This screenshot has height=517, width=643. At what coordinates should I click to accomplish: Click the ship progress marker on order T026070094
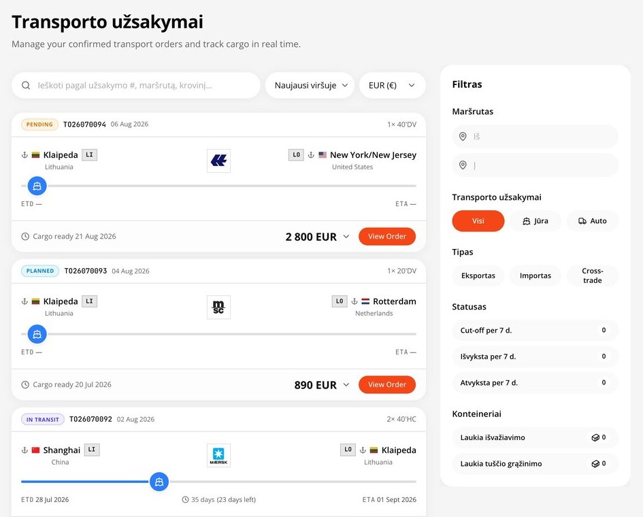37,186
